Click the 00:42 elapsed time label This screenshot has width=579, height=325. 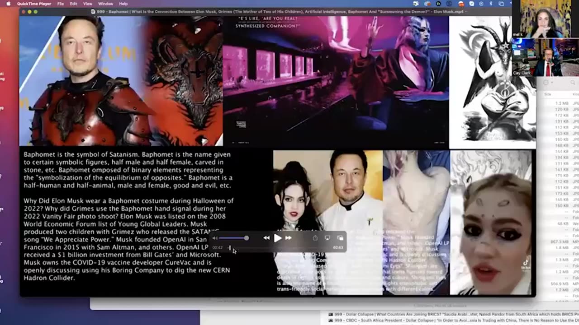(218, 247)
